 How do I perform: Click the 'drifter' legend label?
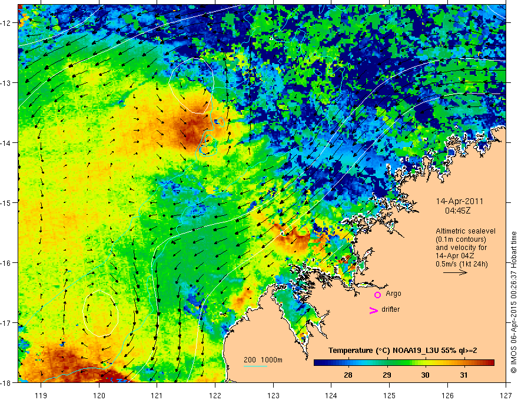click(390, 309)
